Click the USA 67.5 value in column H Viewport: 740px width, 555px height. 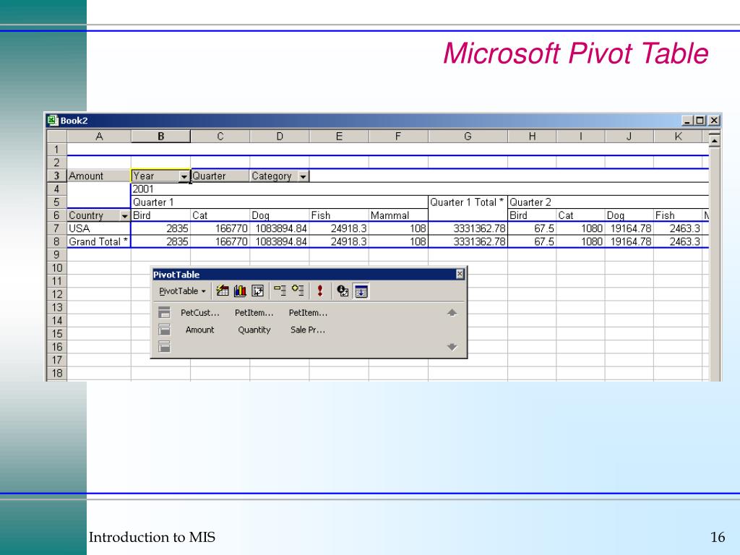click(532, 228)
